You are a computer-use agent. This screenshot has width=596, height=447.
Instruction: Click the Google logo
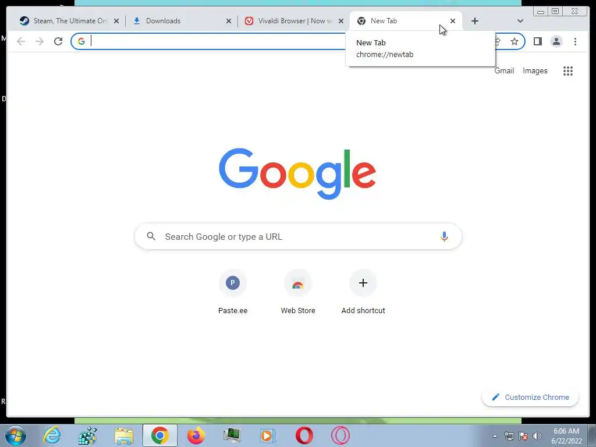click(297, 173)
